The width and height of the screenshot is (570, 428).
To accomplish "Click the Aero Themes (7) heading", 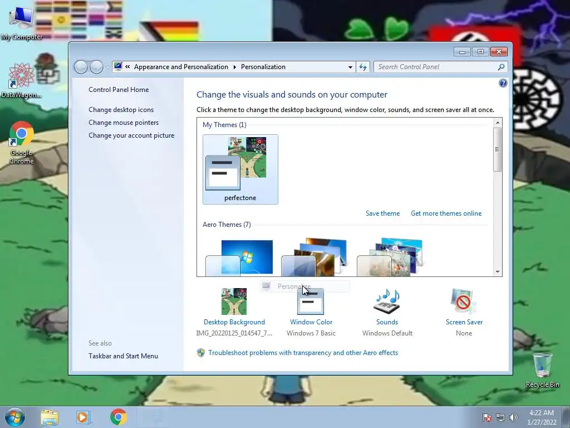I will [x=227, y=225].
